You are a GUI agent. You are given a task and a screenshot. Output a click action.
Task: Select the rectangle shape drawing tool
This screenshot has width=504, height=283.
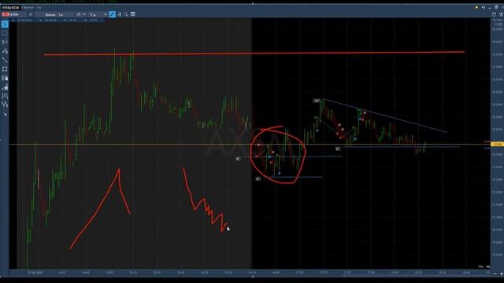point(5,69)
